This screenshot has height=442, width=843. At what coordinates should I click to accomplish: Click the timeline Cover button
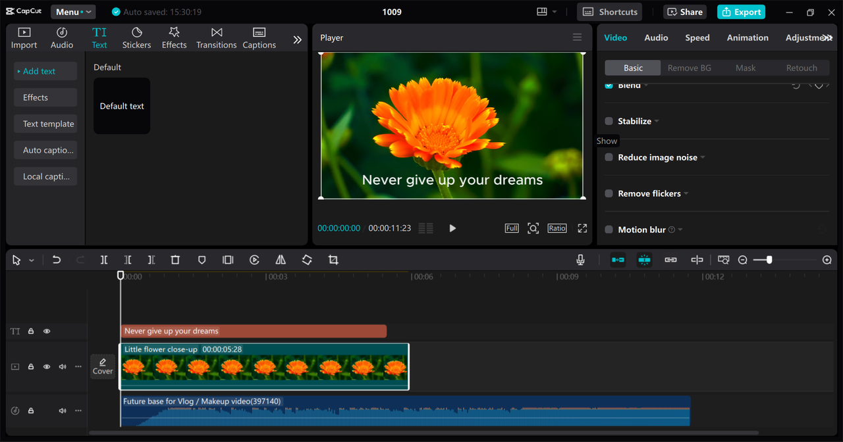coord(103,366)
